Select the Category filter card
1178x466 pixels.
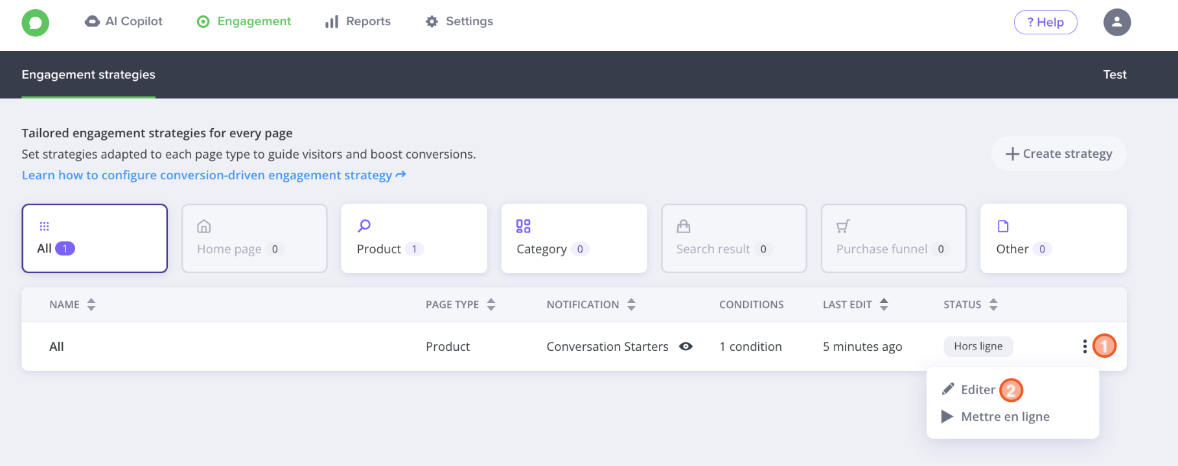(573, 238)
